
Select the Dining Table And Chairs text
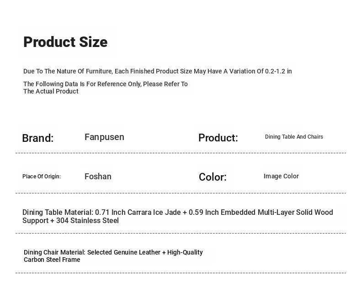click(x=294, y=137)
